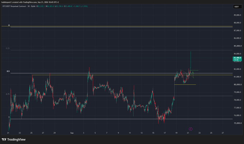Click the change value +1,260.7 (+1.53%)
Viewport: 244px width, 144px height.
tap(80, 6)
